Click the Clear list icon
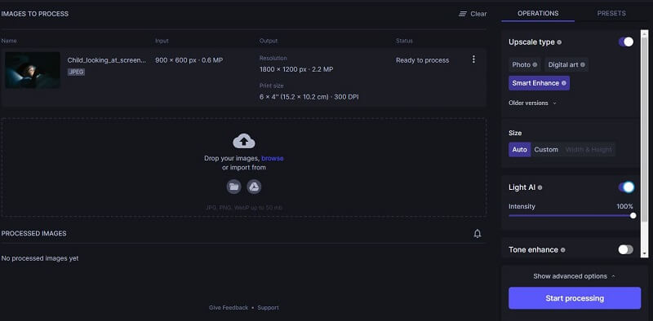653x321 pixels. 463,14
